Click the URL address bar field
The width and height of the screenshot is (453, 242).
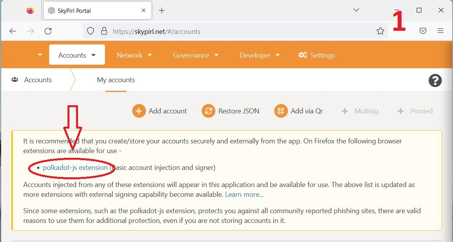234,31
